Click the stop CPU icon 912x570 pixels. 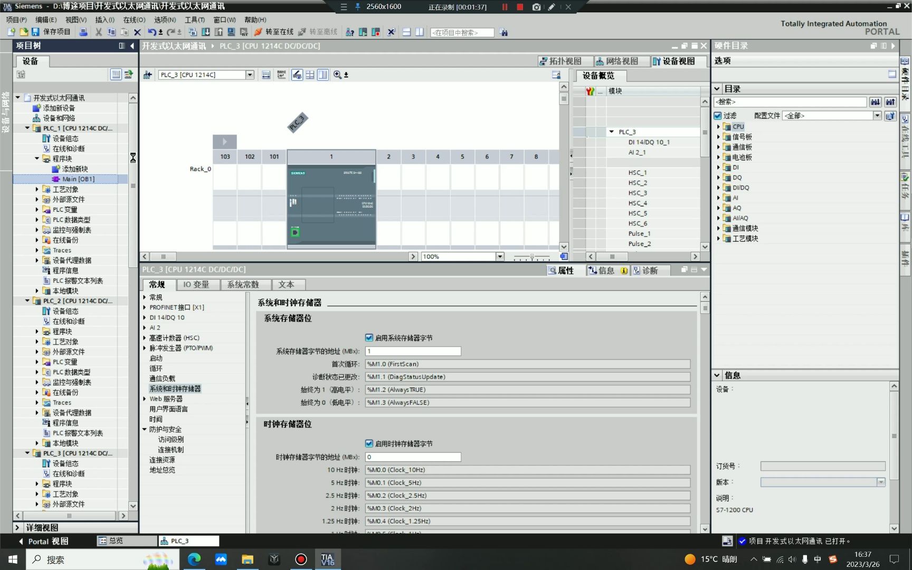(x=376, y=32)
